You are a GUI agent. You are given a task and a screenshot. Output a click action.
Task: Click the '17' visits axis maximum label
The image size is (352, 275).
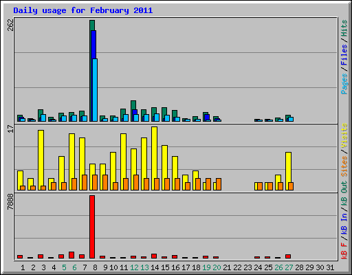pyautogui.click(x=11, y=129)
